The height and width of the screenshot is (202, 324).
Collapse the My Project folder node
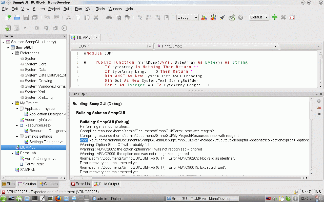click(x=12, y=103)
